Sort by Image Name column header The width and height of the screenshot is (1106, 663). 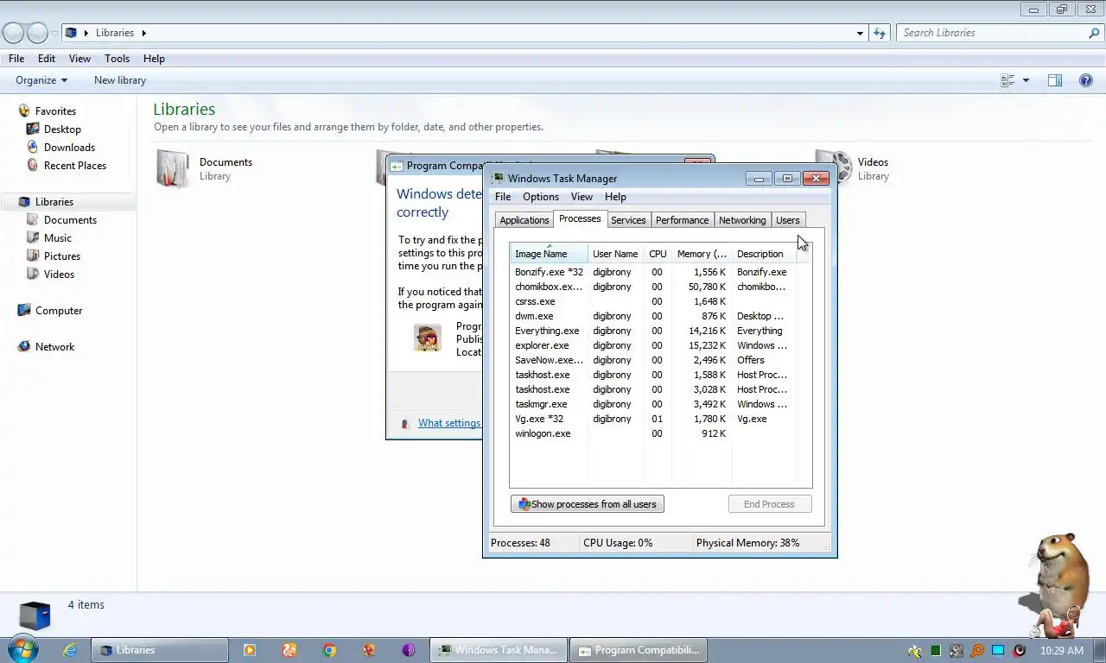click(x=549, y=254)
